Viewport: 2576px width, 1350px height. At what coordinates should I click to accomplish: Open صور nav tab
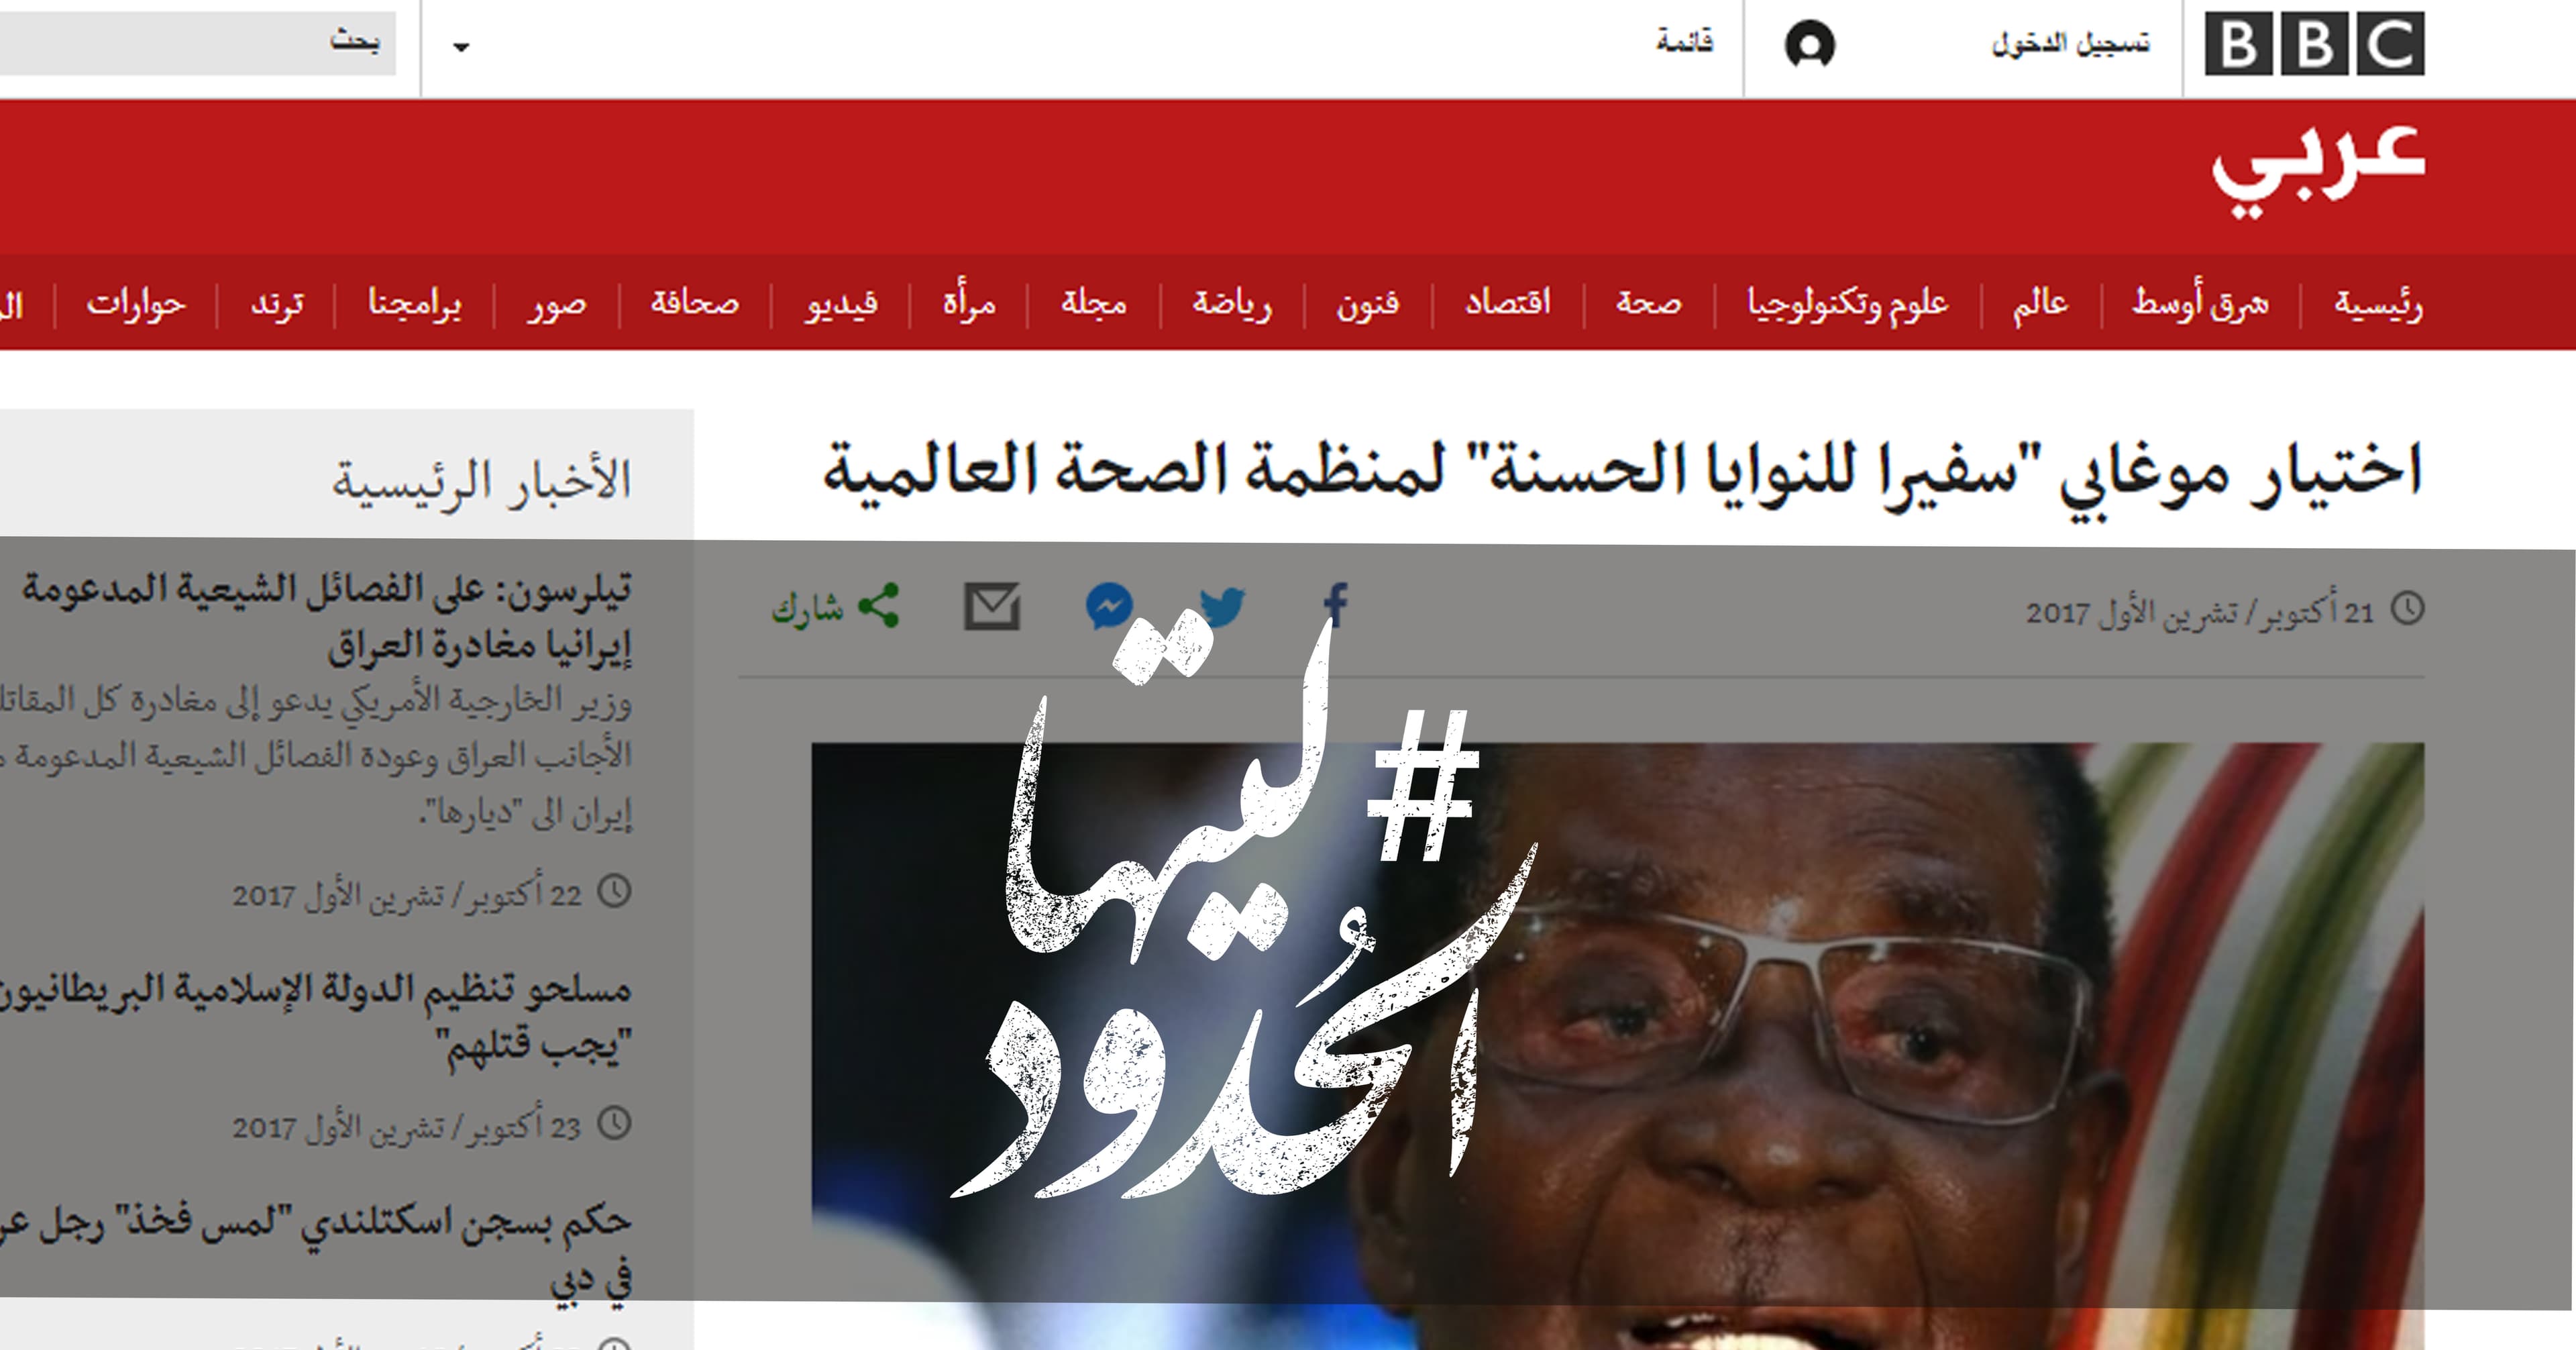pos(557,304)
